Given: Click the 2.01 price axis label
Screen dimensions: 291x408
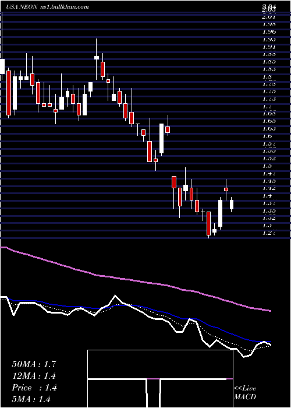Looking at the screenshot, I should click(269, 17).
